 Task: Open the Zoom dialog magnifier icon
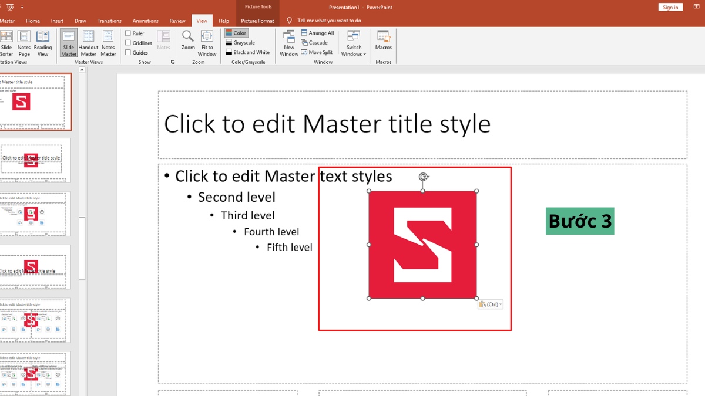[188, 37]
